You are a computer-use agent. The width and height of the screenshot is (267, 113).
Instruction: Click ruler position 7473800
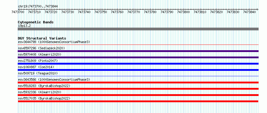click(183, 12)
